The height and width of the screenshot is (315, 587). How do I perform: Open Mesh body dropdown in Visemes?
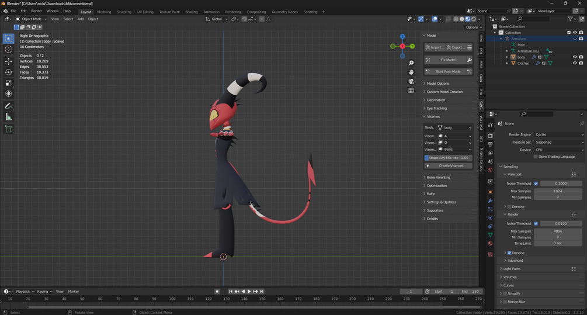coord(454,127)
